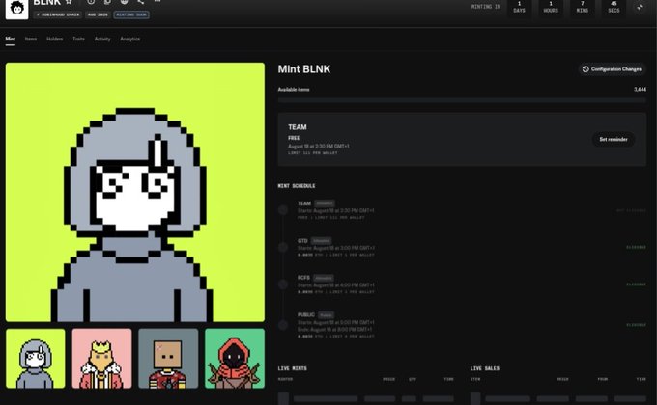
Task: Open Configuration Changes
Action: point(613,69)
